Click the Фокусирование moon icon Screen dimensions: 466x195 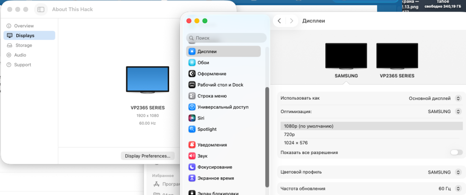[192, 167]
